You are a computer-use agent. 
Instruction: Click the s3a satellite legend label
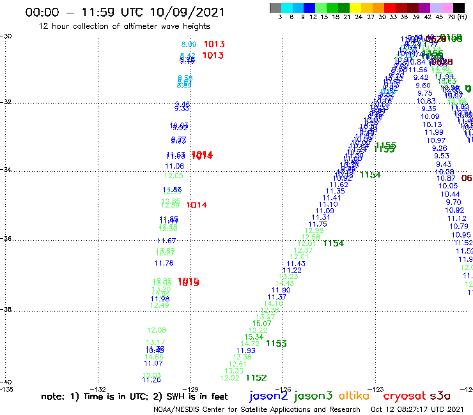(x=440, y=396)
